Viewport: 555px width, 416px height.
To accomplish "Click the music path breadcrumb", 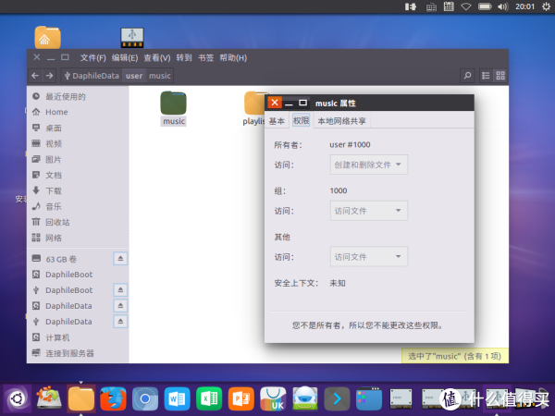I will 160,76.
